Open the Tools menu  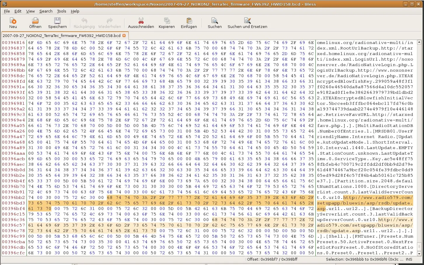(61, 11)
